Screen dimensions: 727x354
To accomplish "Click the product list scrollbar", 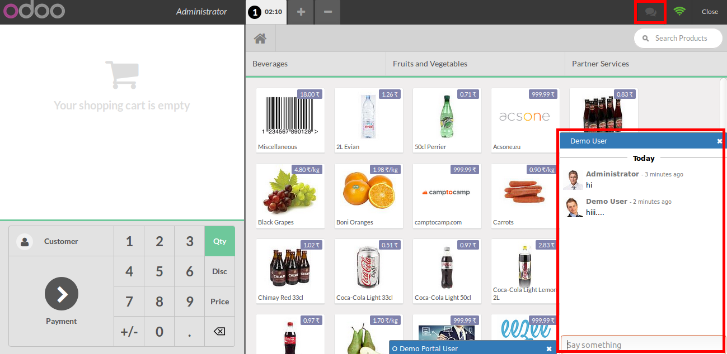I will pyautogui.click(x=723, y=105).
